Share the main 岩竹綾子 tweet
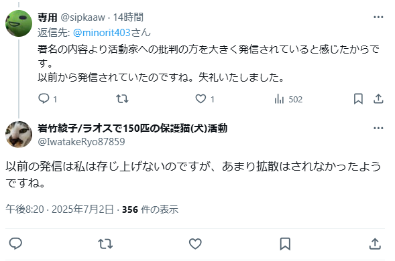 tap(375, 244)
